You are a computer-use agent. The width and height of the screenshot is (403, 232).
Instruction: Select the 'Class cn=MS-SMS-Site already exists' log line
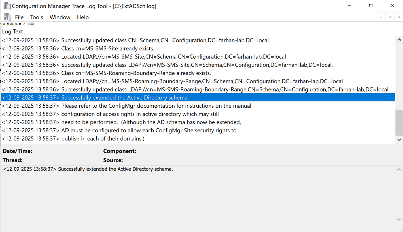[x=108, y=48]
